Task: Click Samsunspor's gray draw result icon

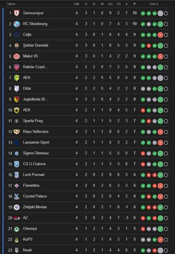Action: click(x=160, y=13)
